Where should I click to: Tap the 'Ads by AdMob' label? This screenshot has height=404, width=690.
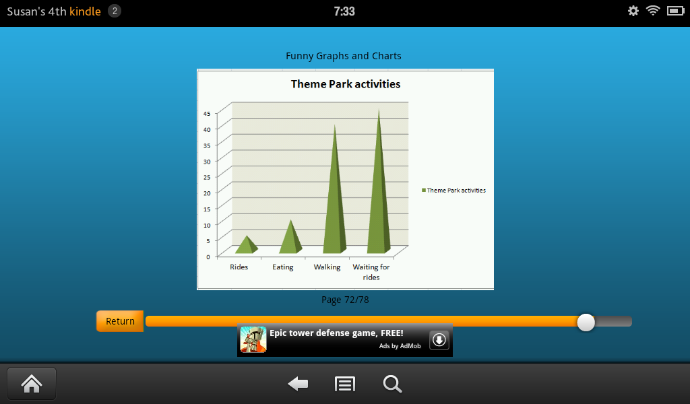click(400, 346)
